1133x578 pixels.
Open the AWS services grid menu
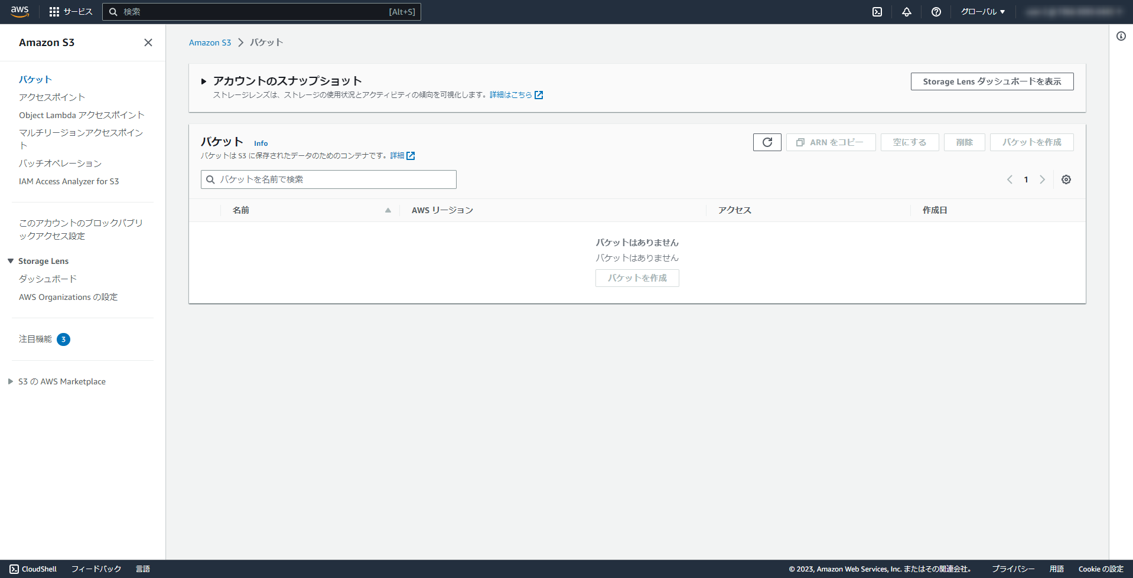[54, 11]
